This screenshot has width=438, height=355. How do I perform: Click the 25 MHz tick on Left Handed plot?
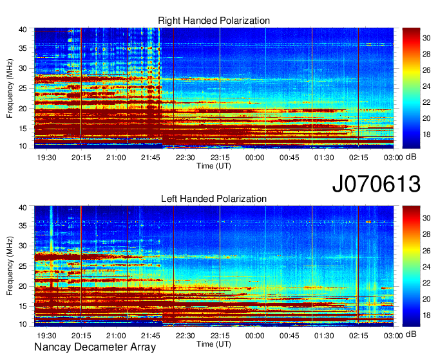point(23,266)
